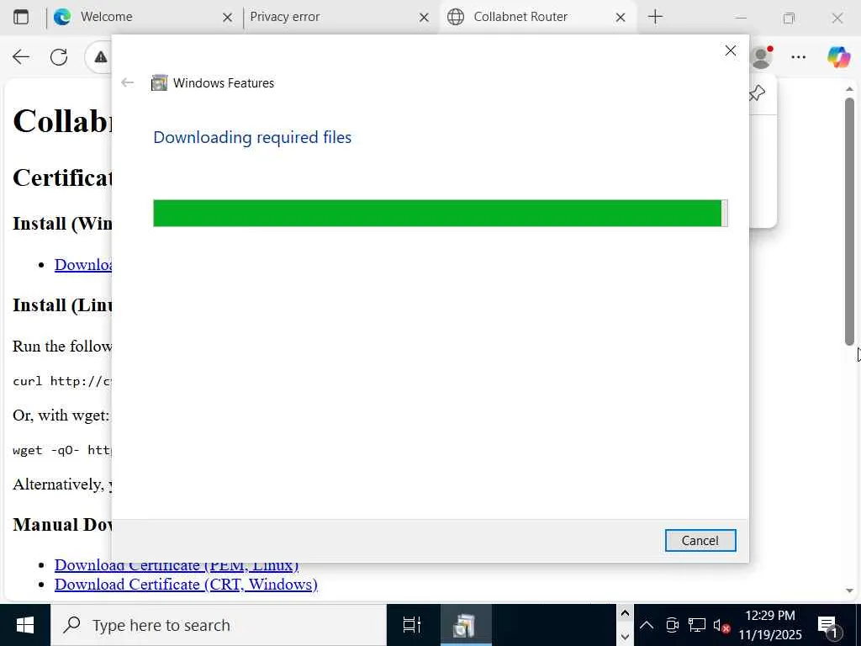Open Edge tab actions menu
The image size is (861, 646).
(x=21, y=17)
